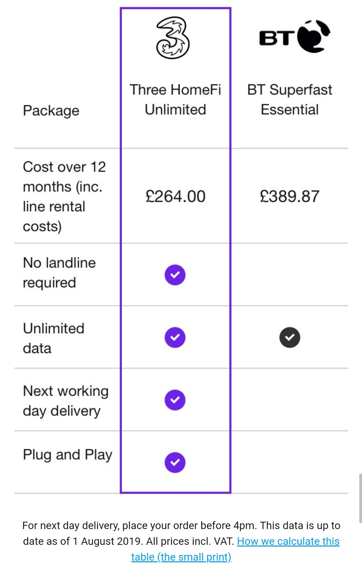The height and width of the screenshot is (573, 362).
Task: Click the 'Unlimited data' row label
Action: pos(54,338)
